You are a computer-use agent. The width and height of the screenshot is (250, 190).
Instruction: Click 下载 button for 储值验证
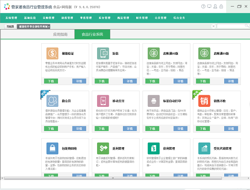click(x=50, y=81)
